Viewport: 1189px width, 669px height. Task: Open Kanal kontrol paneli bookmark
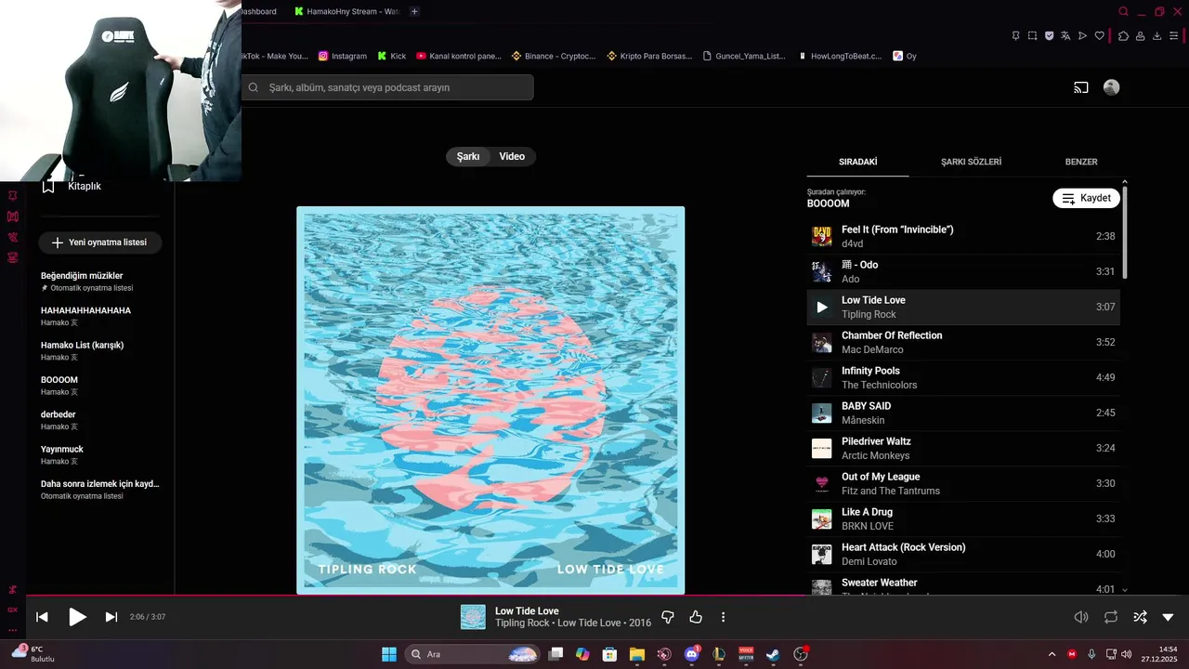[x=459, y=56]
